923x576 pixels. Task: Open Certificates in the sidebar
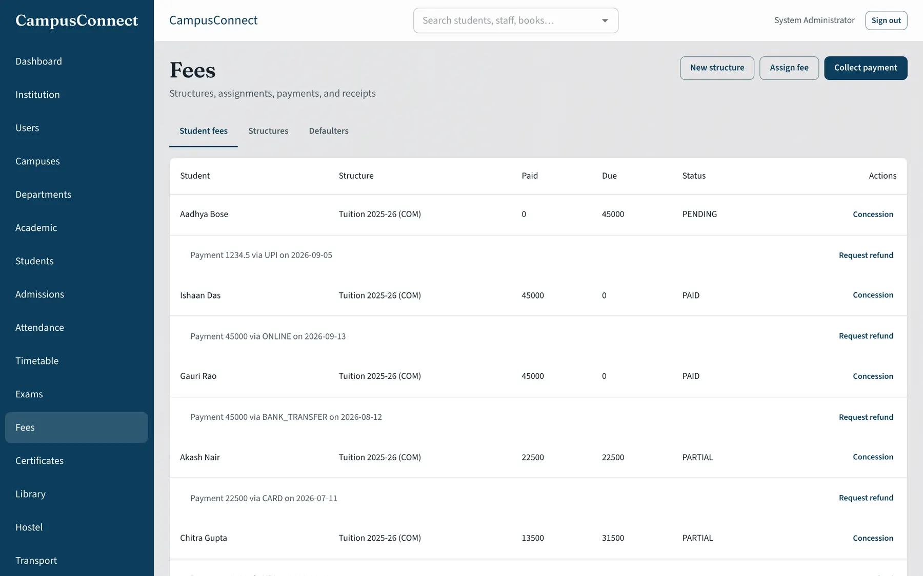(76, 461)
